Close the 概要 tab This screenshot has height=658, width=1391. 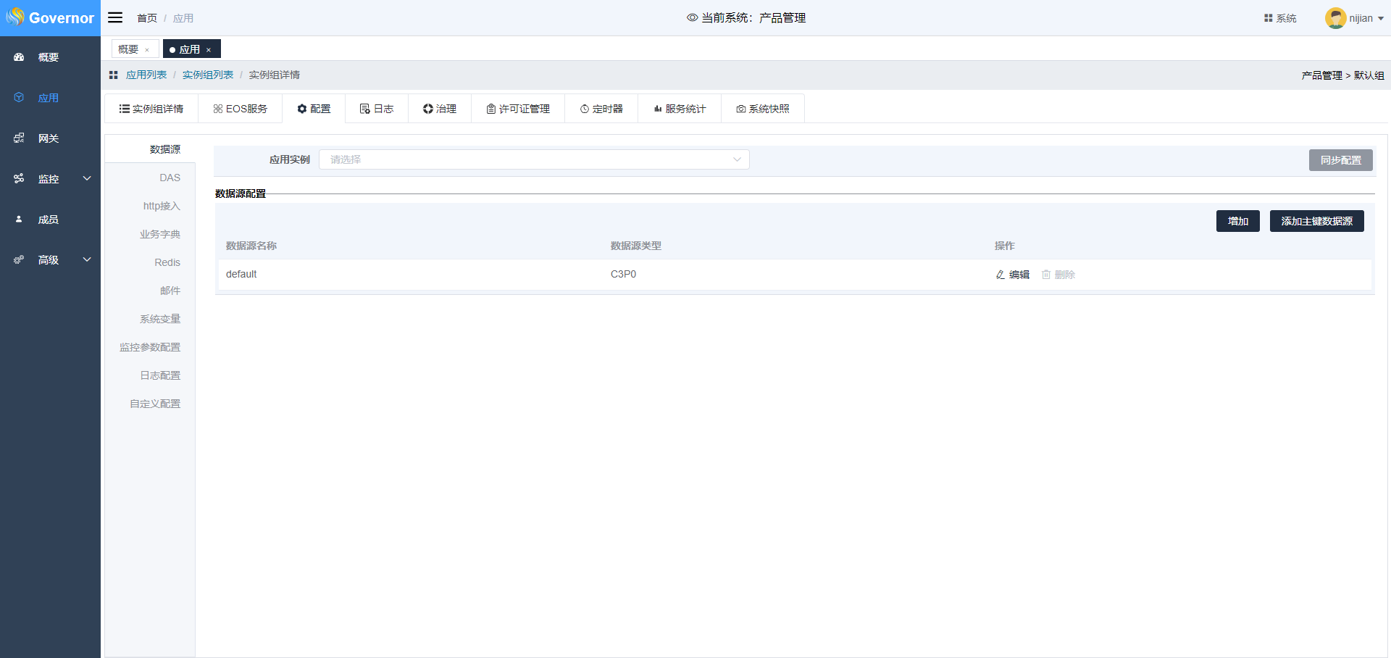[x=147, y=50]
